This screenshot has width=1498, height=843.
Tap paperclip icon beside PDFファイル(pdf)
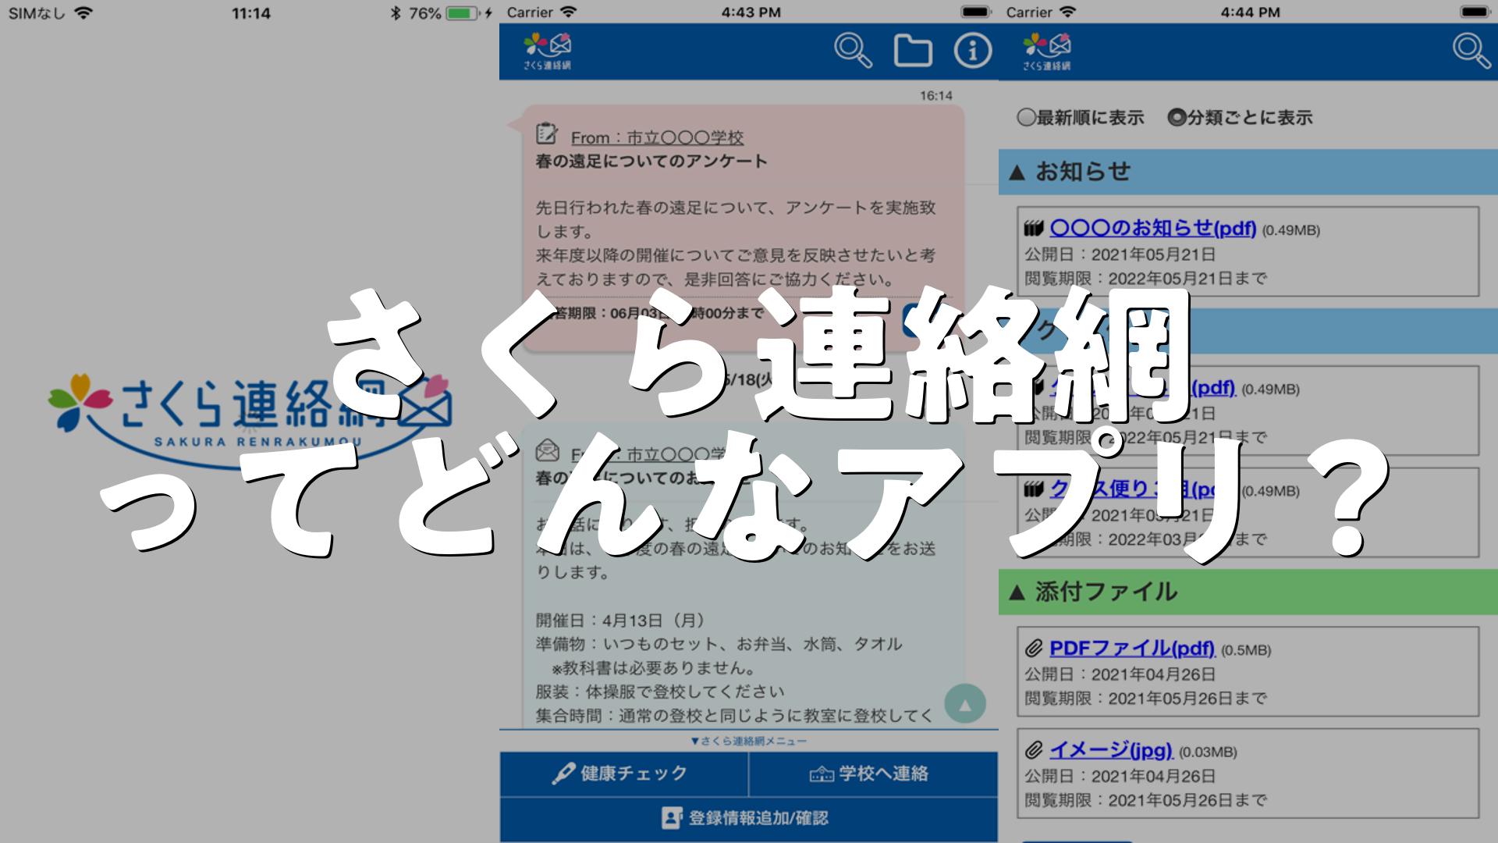point(1034,648)
